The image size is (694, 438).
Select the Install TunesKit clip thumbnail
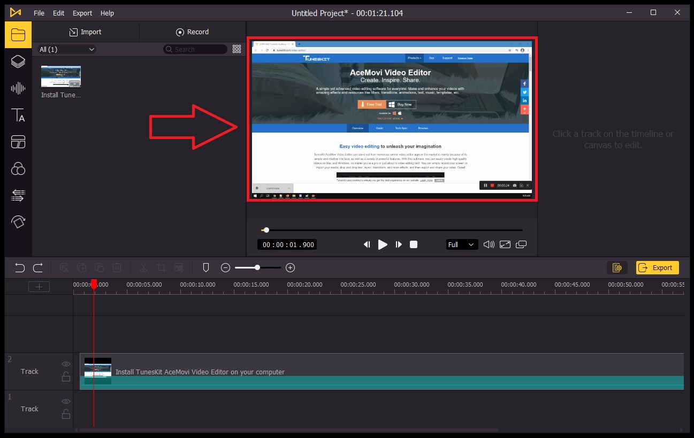point(60,75)
